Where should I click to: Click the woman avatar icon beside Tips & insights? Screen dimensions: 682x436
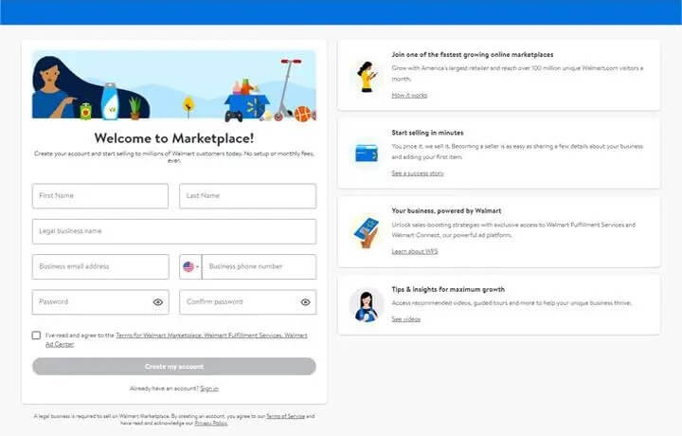coord(367,306)
